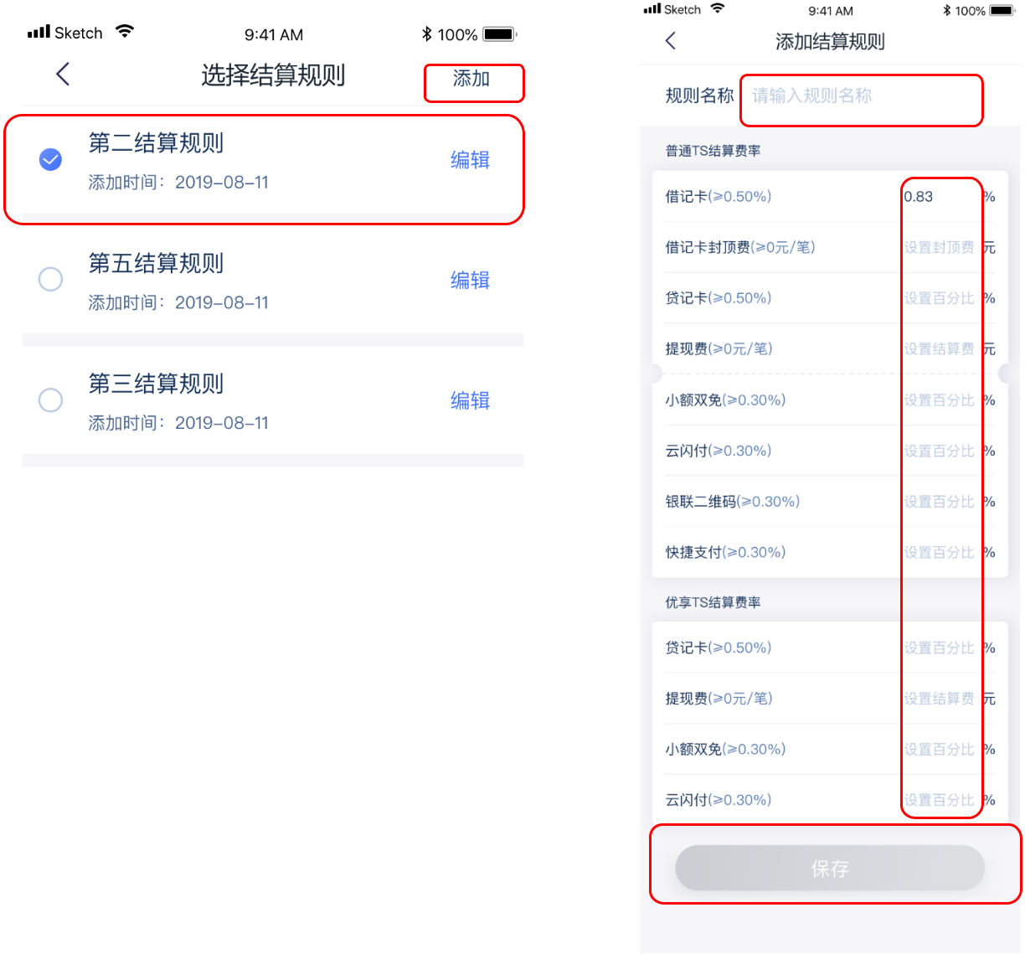The width and height of the screenshot is (1025, 954).
Task: Tap the Wi-Fi icon in left status bar
Action: [x=125, y=33]
